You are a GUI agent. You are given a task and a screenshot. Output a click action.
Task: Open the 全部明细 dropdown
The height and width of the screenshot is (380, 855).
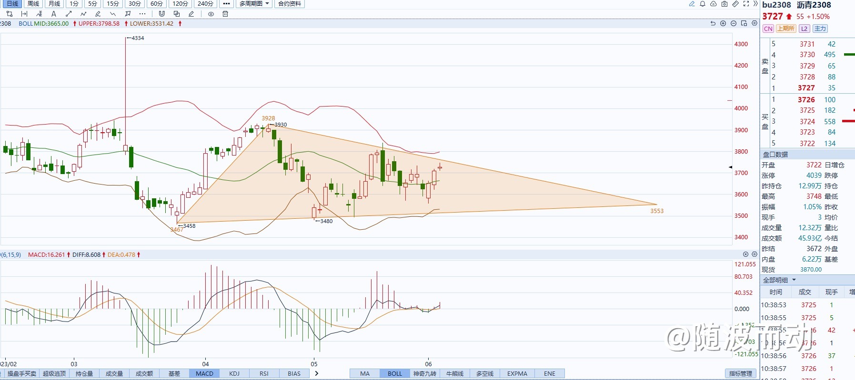tap(779, 280)
